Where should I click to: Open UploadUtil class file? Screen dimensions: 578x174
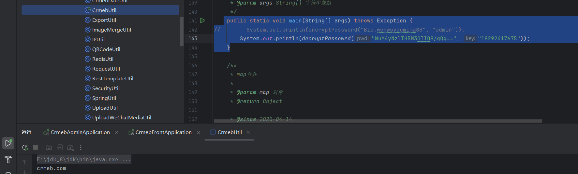(105, 108)
